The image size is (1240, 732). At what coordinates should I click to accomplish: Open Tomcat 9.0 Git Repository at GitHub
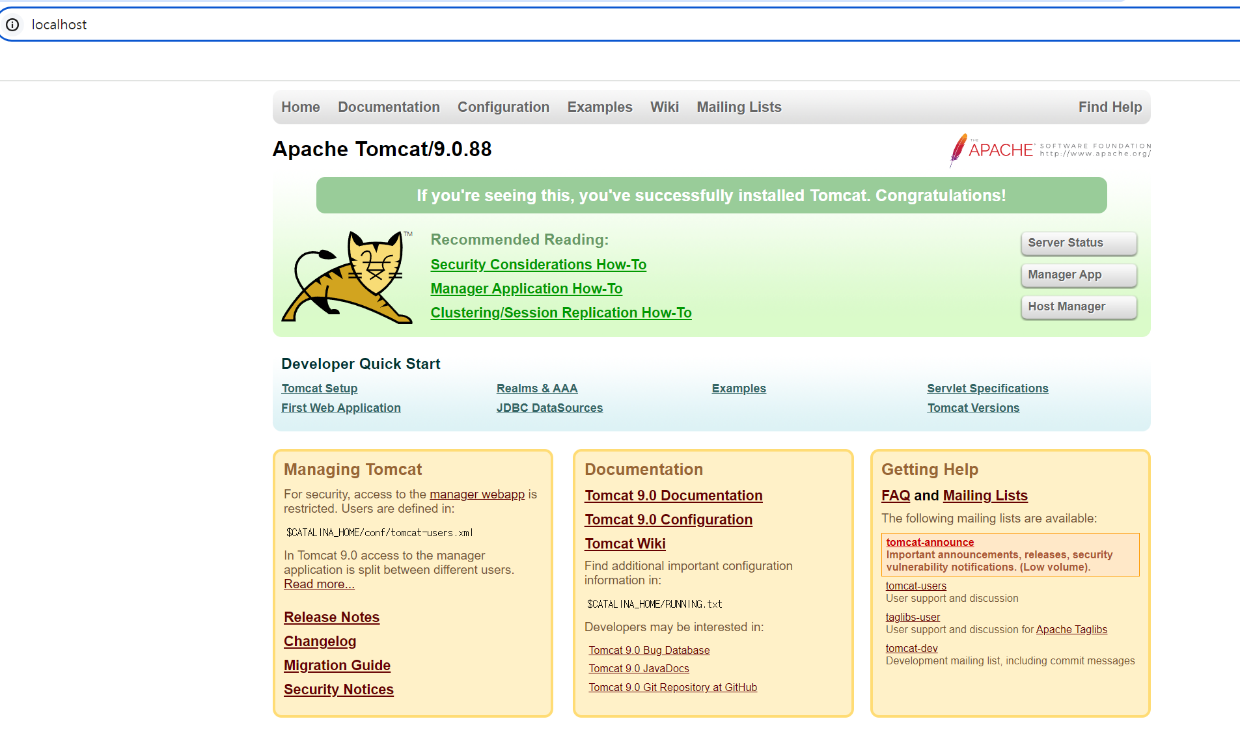673,688
